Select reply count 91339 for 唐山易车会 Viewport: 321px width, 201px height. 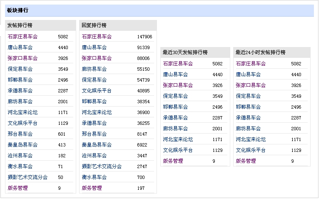click(144, 48)
